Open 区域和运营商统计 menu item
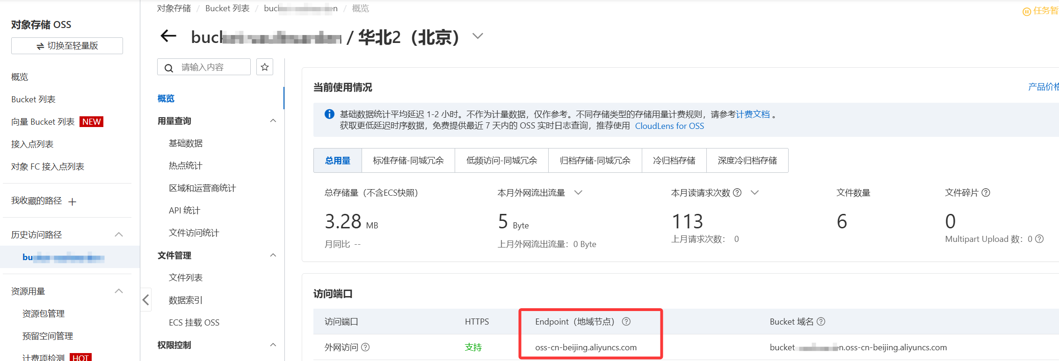 [x=203, y=188]
